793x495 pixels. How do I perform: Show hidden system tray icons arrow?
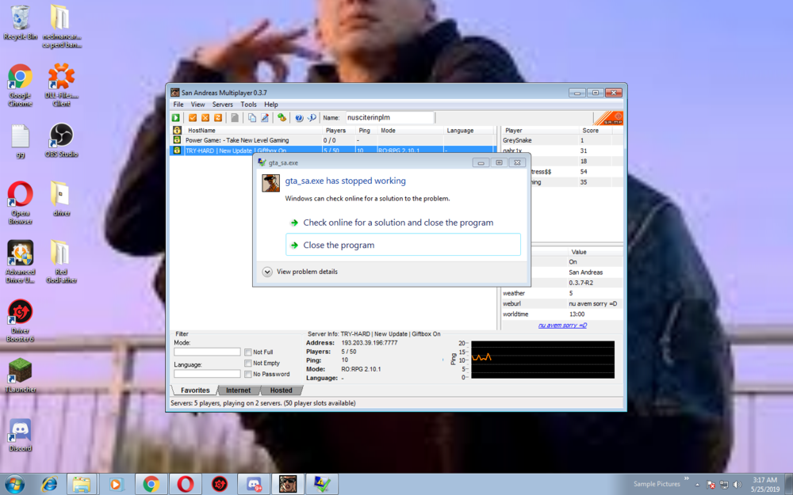pyautogui.click(x=697, y=485)
